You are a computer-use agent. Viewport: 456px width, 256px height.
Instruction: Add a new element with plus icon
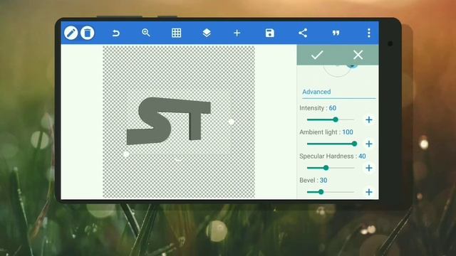pos(237,33)
